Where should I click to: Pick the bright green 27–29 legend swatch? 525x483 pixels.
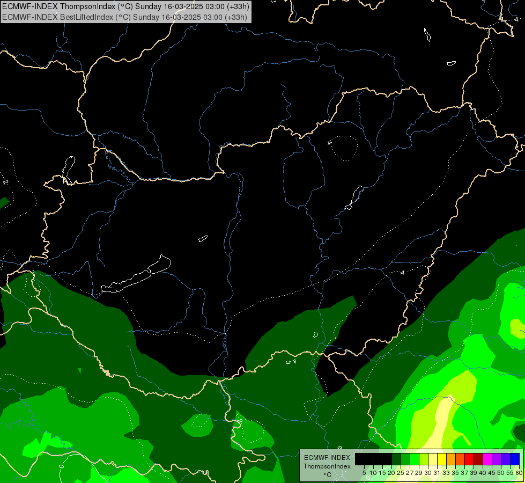point(415,459)
